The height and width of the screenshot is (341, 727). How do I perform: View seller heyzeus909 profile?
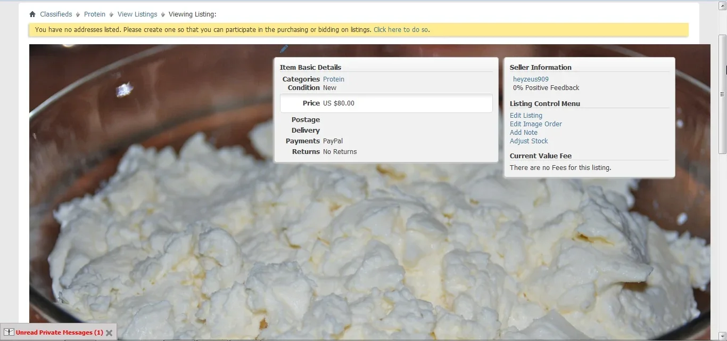531,79
